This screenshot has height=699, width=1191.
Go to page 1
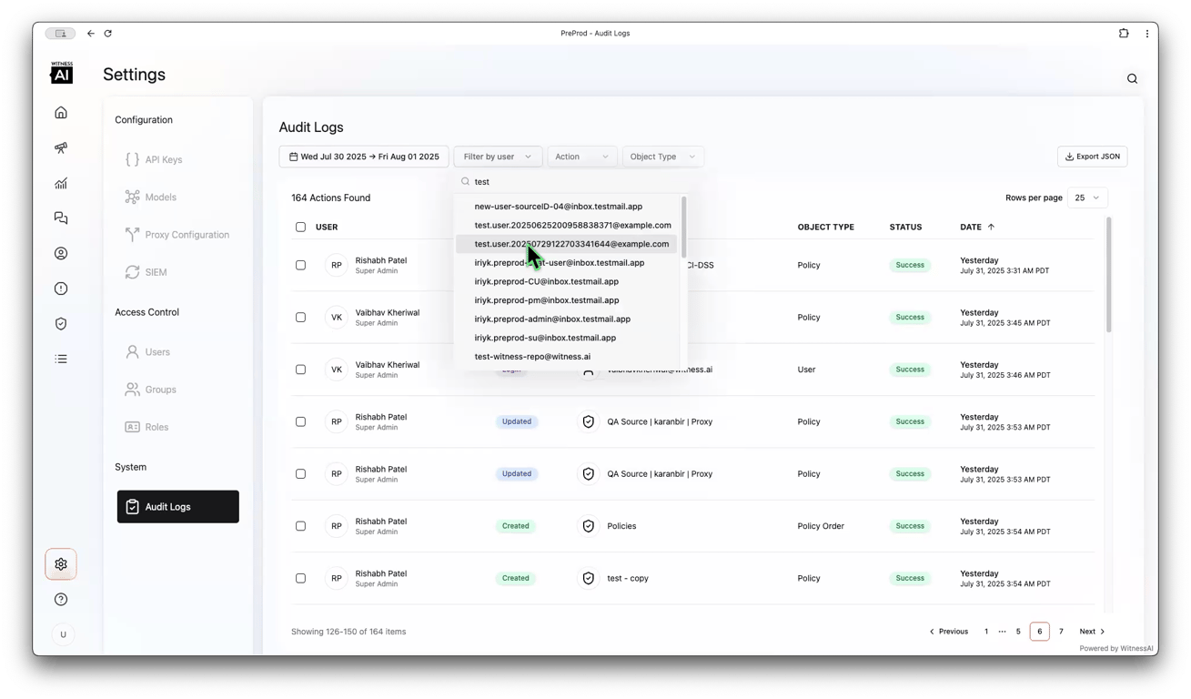[985, 632]
